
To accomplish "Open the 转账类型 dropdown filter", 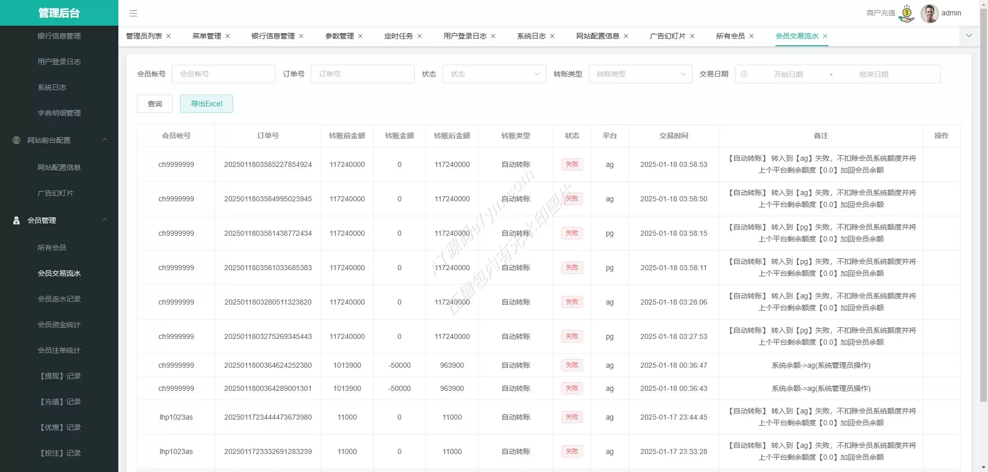I will pyautogui.click(x=640, y=74).
